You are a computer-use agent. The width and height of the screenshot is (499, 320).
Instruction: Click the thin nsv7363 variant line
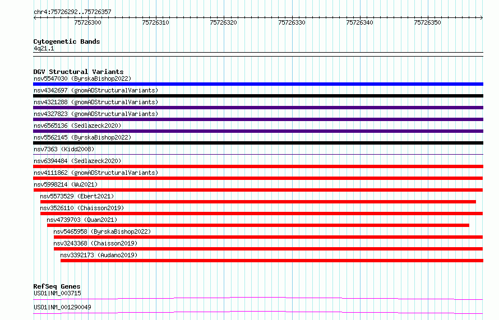[x=258, y=155]
